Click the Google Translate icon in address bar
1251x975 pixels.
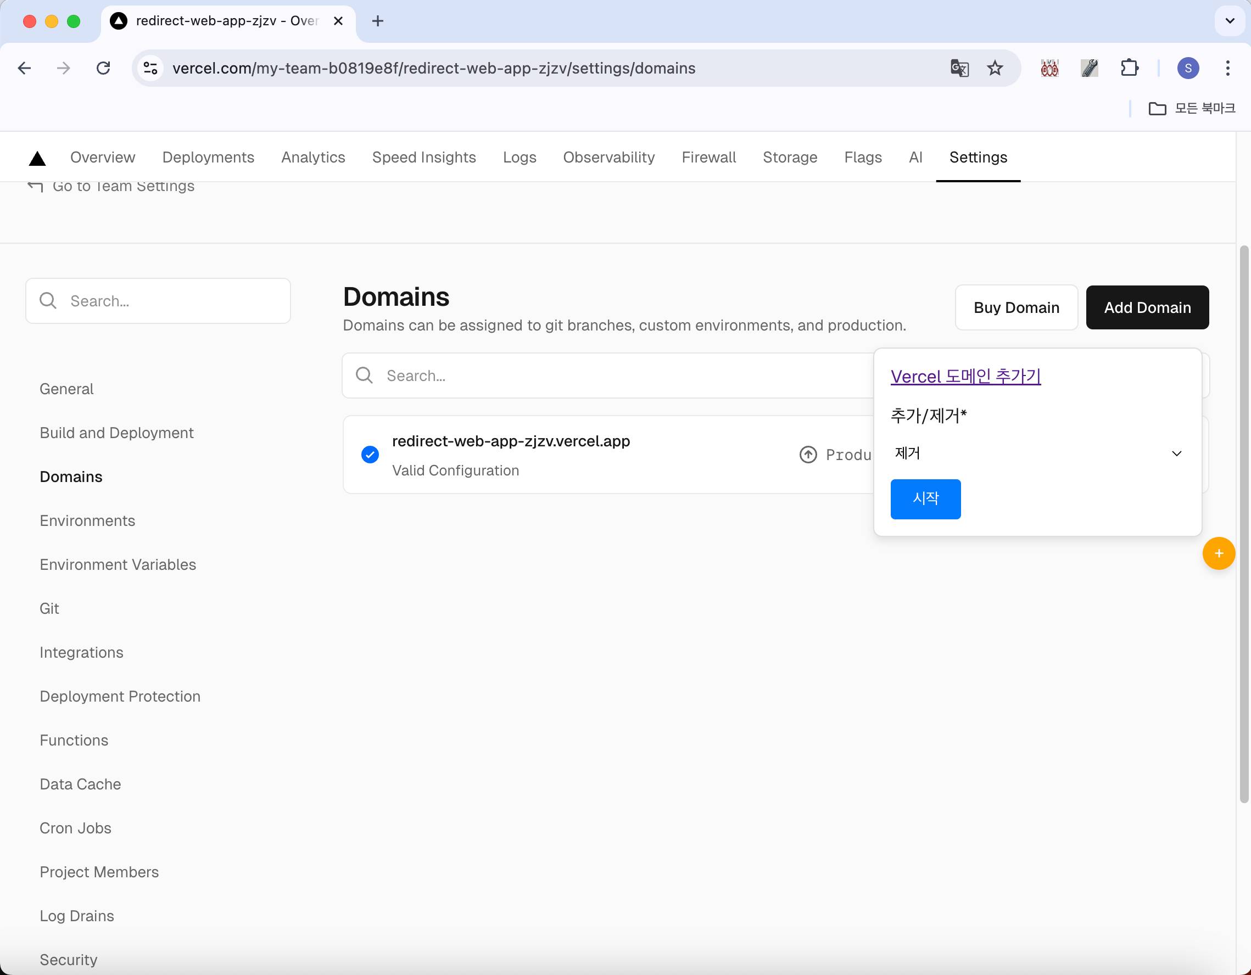(959, 68)
